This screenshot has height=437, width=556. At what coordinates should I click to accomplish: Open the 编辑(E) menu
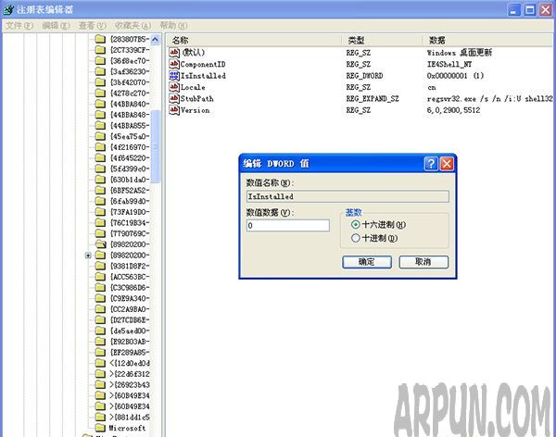(56, 26)
